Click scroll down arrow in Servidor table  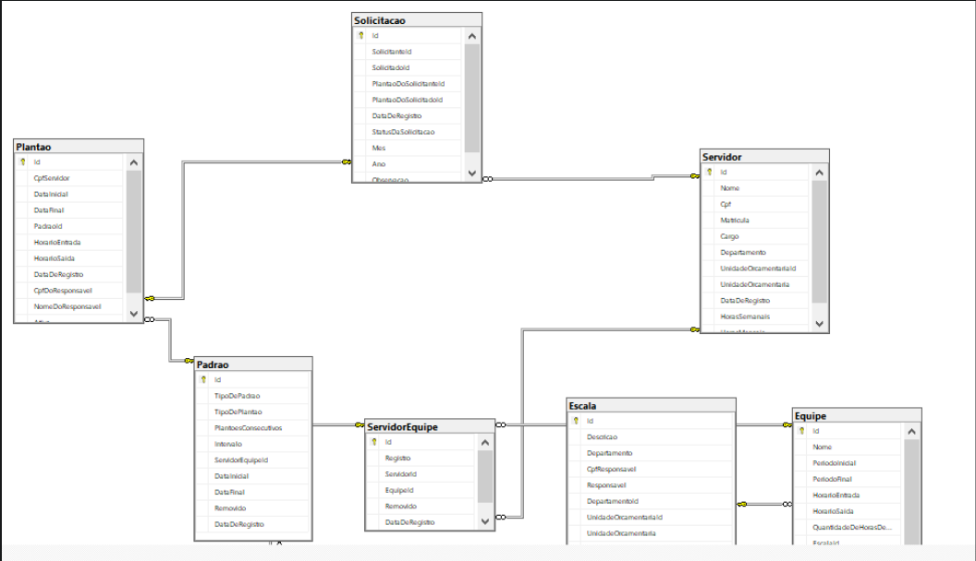[x=819, y=324]
